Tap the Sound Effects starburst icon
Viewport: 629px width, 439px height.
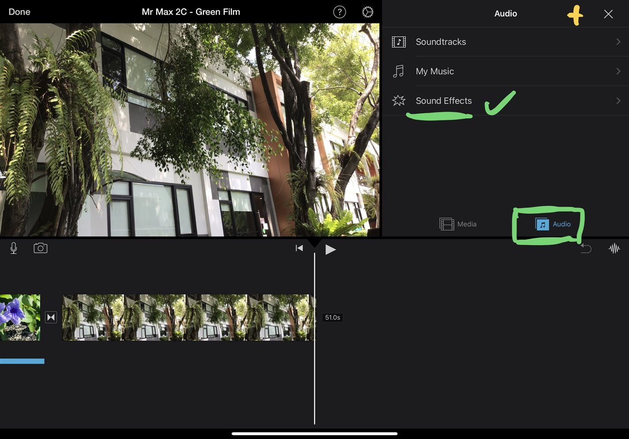(x=399, y=101)
